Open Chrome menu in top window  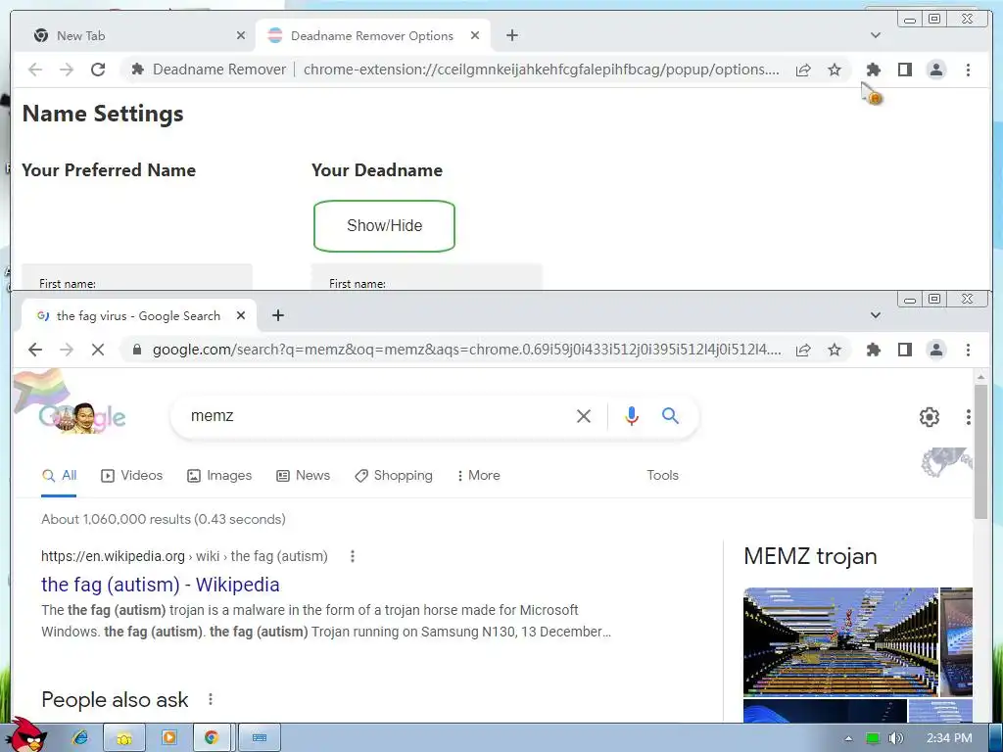pos(968,70)
